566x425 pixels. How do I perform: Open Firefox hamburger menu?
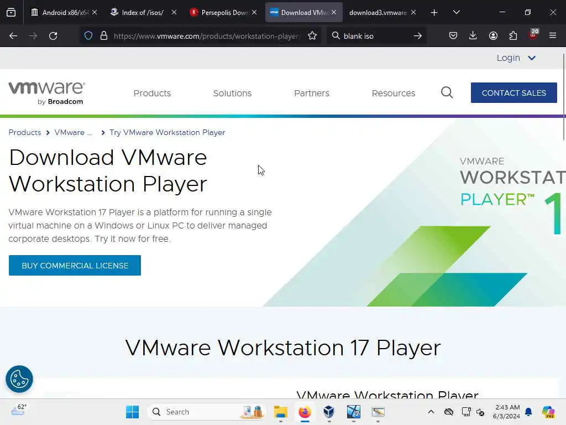point(553,35)
